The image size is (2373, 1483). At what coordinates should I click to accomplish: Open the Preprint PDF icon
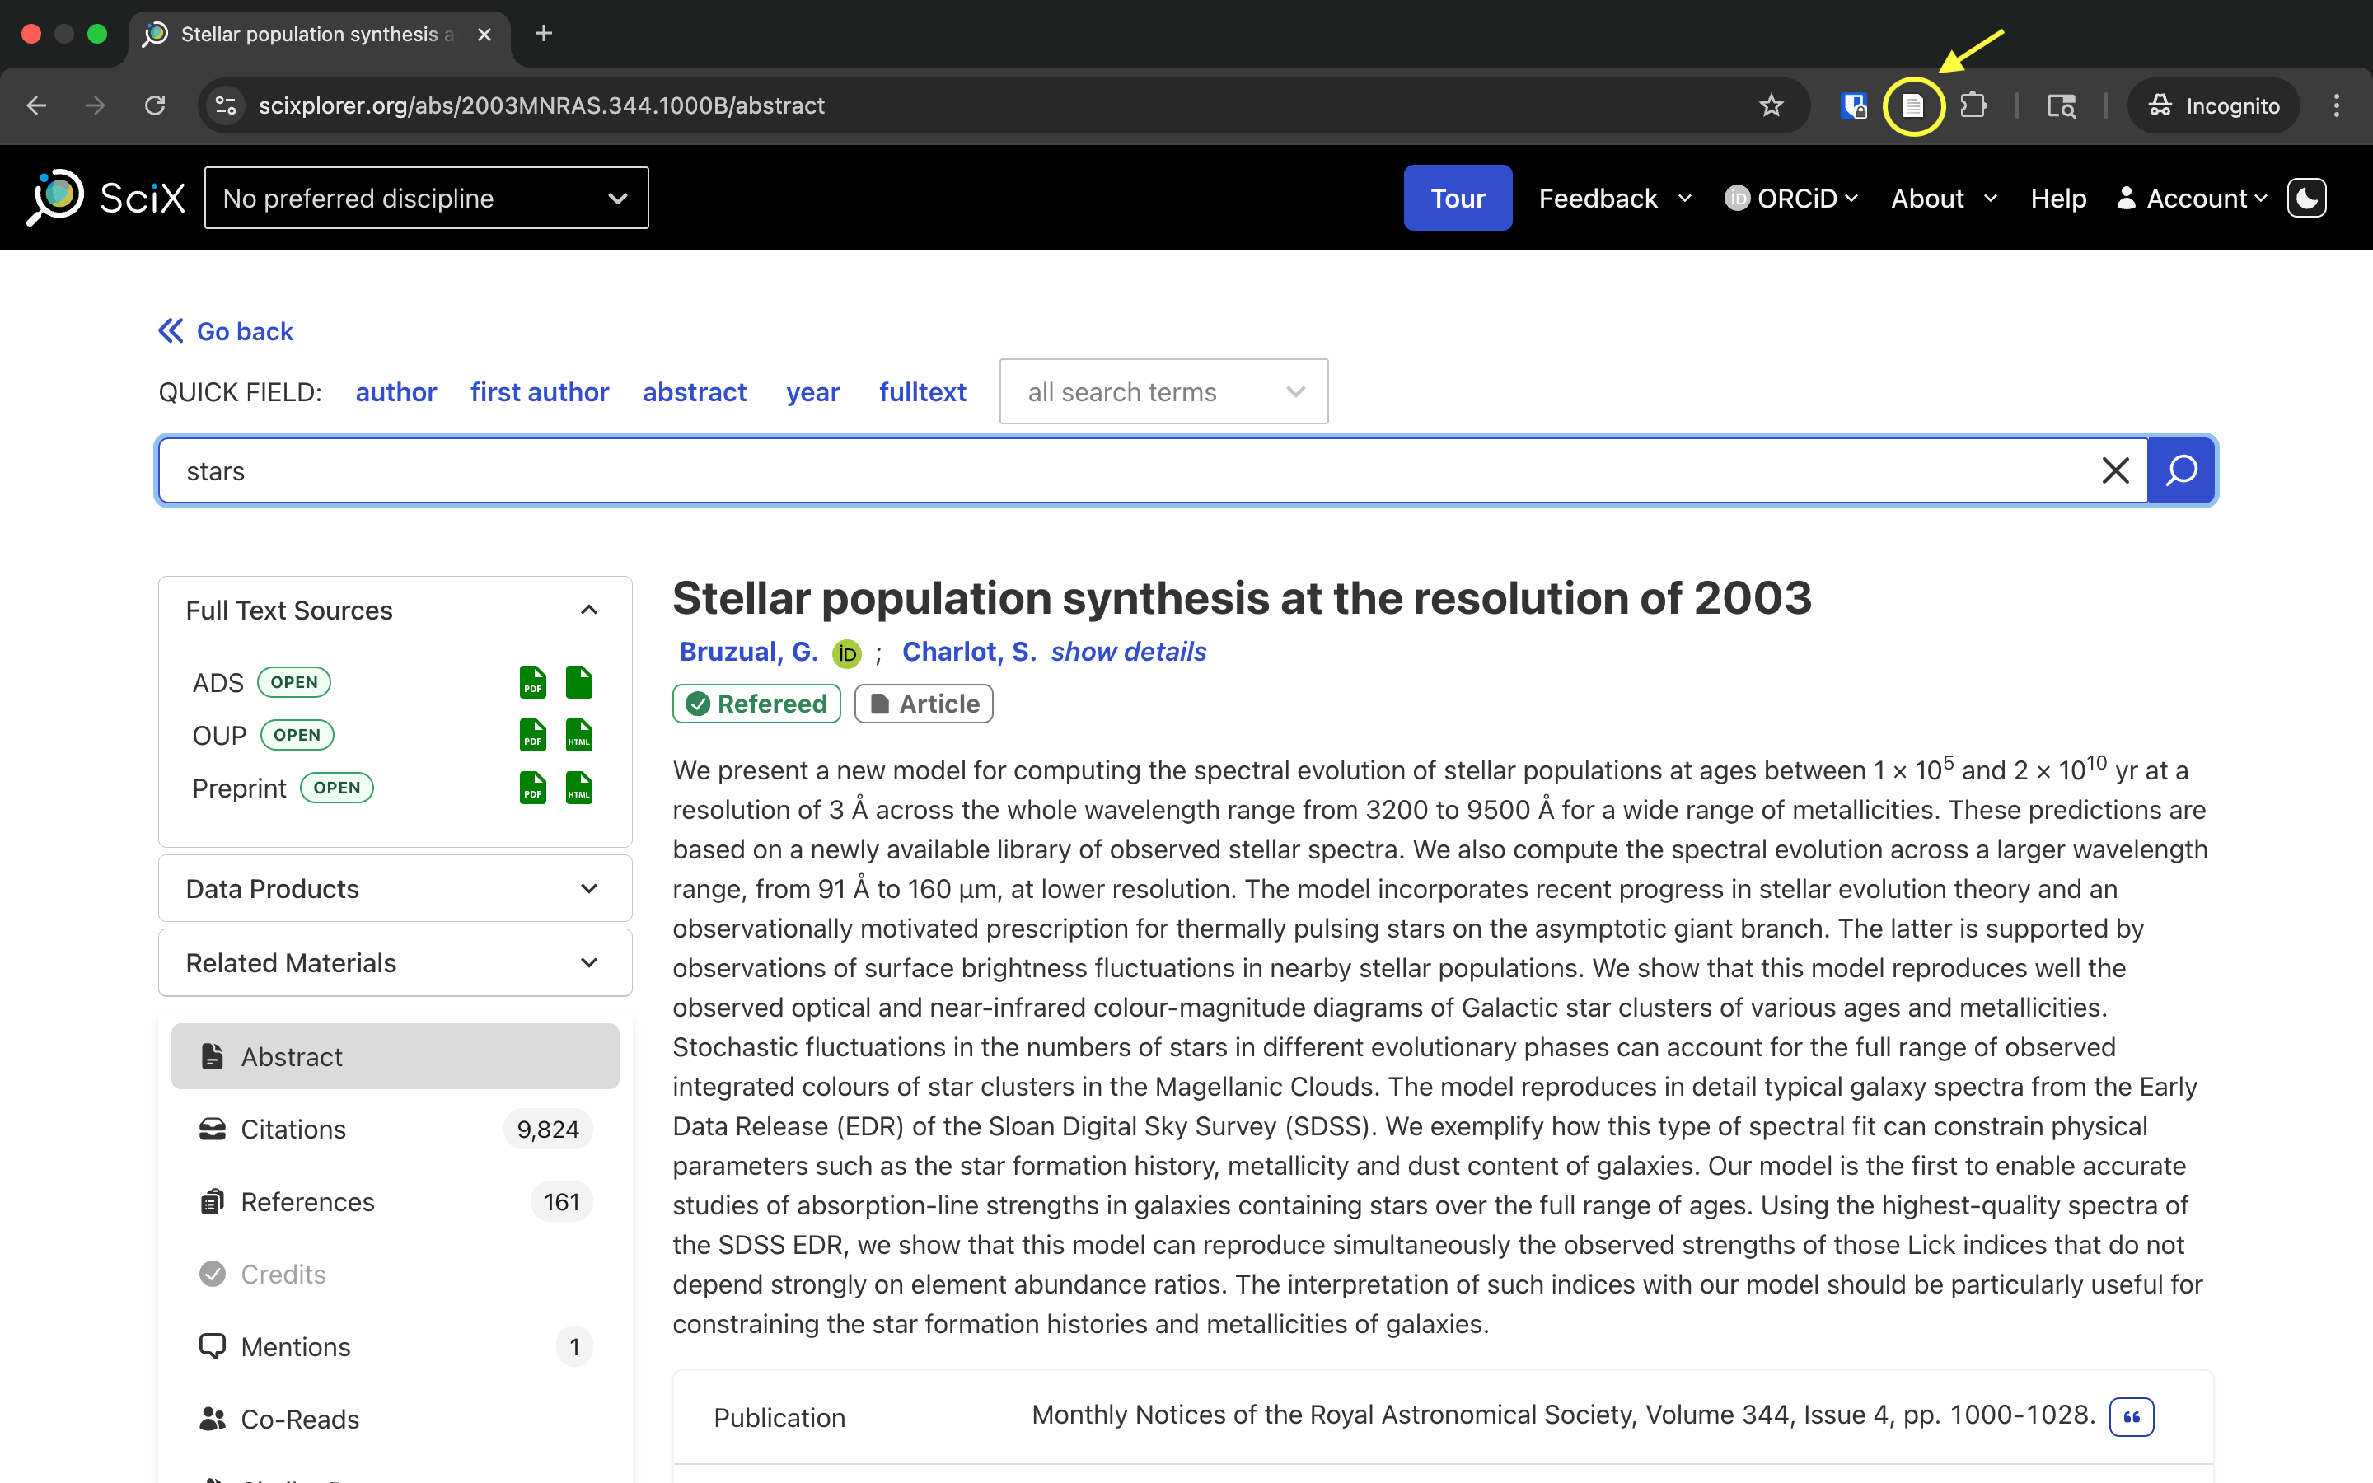[x=532, y=788]
